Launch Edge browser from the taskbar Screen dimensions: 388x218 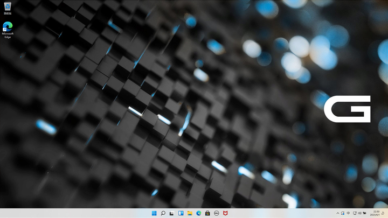[198, 213]
